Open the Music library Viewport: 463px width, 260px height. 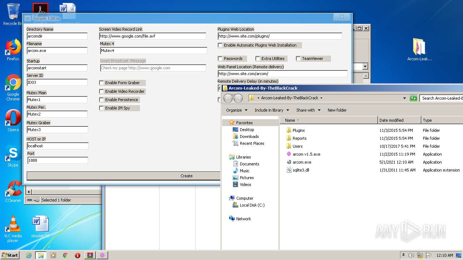pyautogui.click(x=245, y=171)
